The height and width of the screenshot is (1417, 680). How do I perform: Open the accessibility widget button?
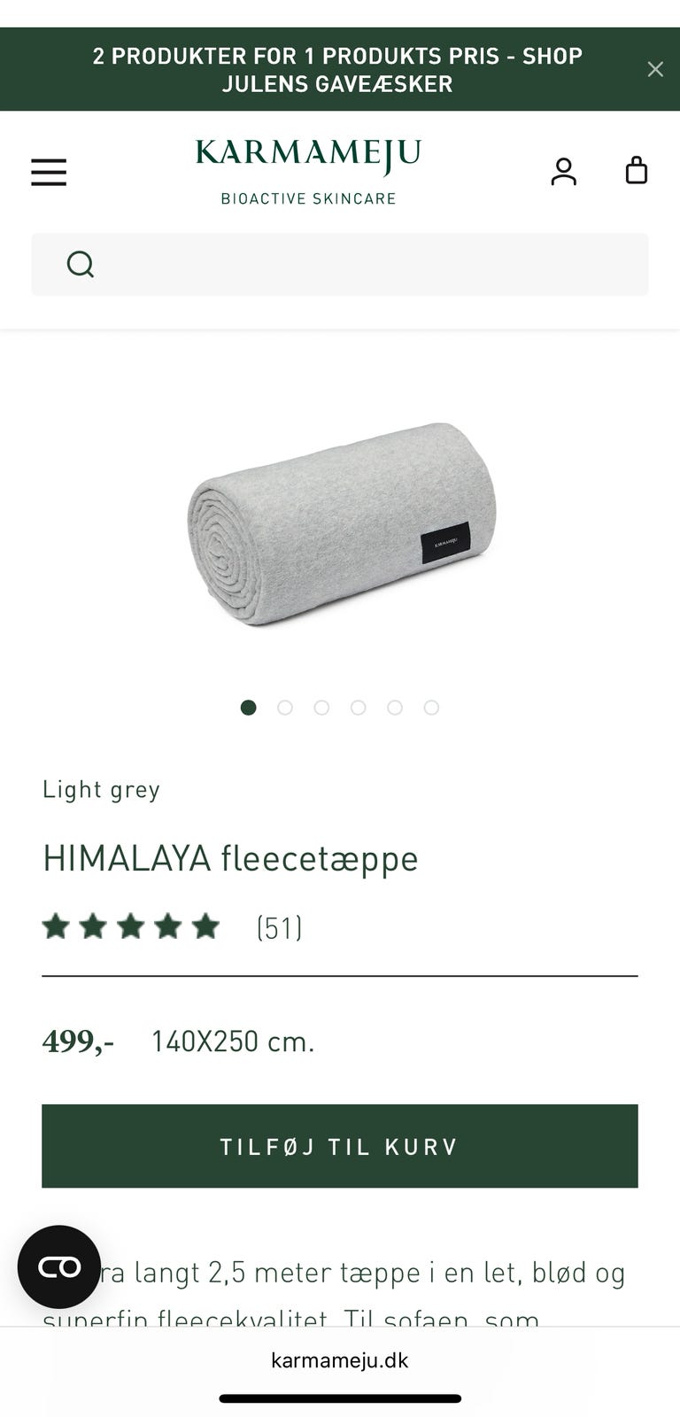click(59, 1266)
